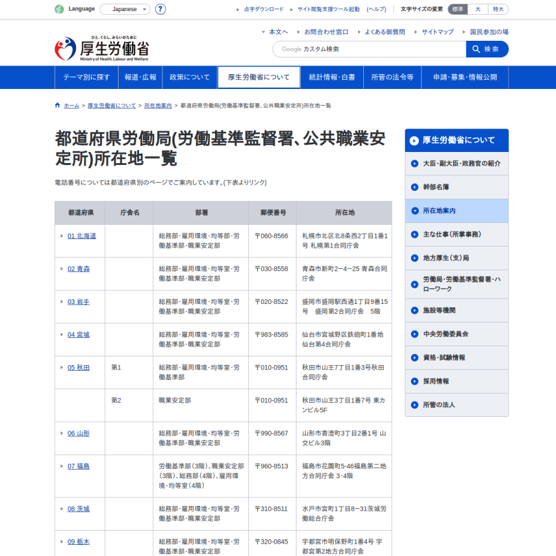Open the テーマ別に探す menu
Image resolution: width=556 pixels, height=556 pixels.
(x=86, y=77)
